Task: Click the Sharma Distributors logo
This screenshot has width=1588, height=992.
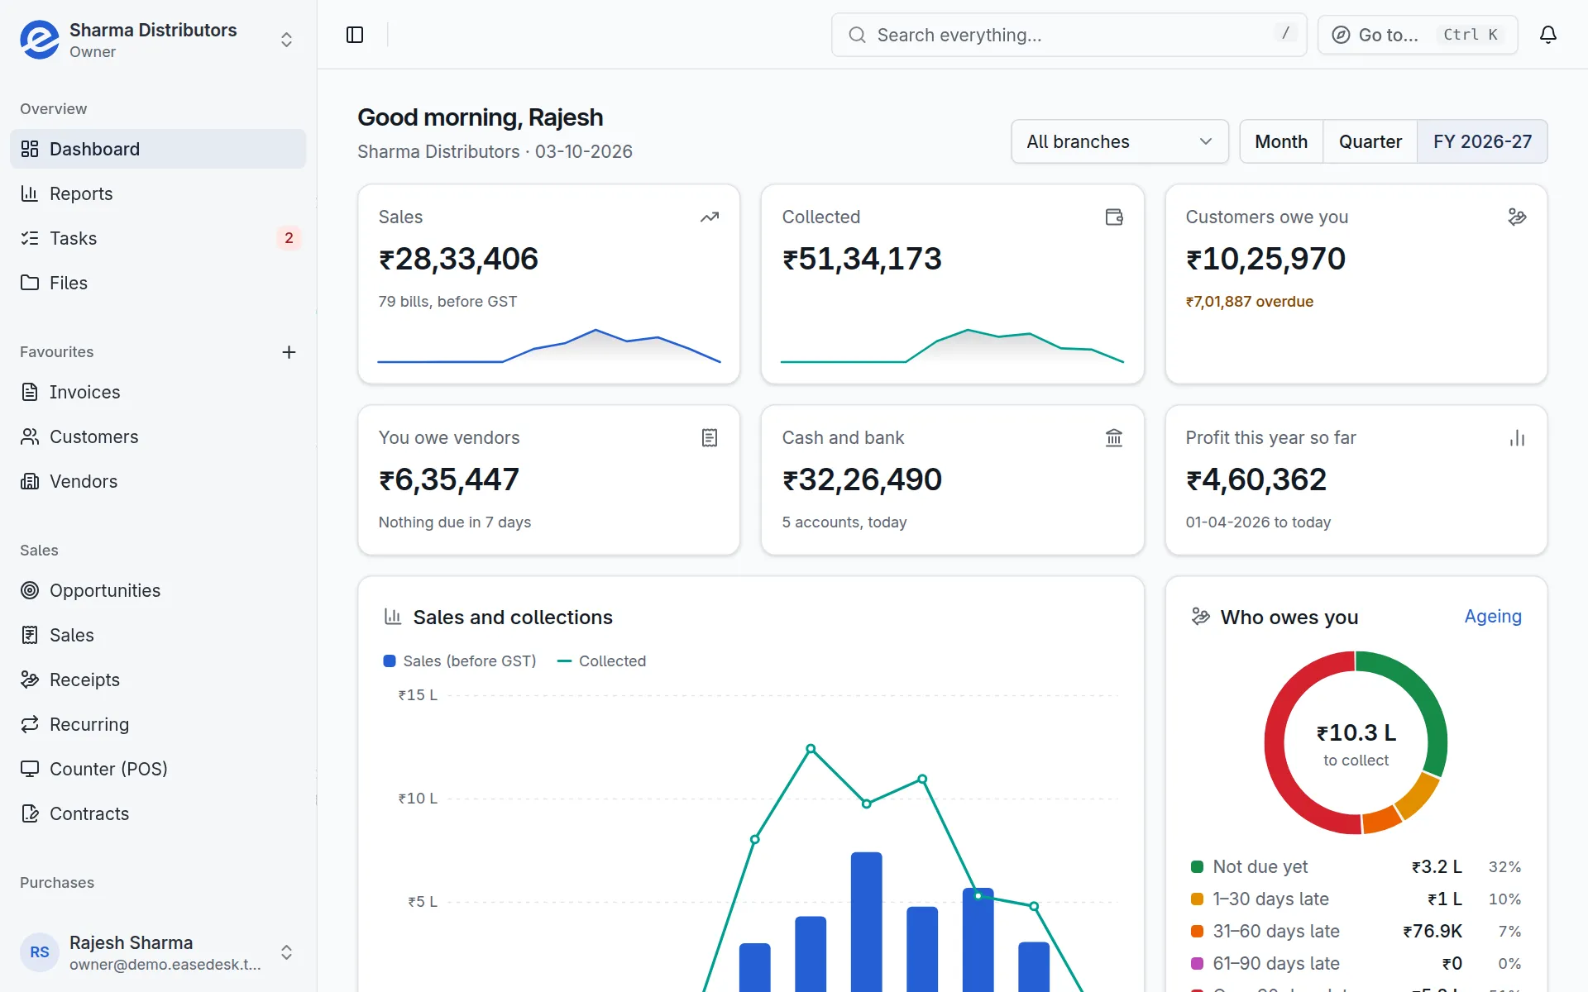Action: 40,40
